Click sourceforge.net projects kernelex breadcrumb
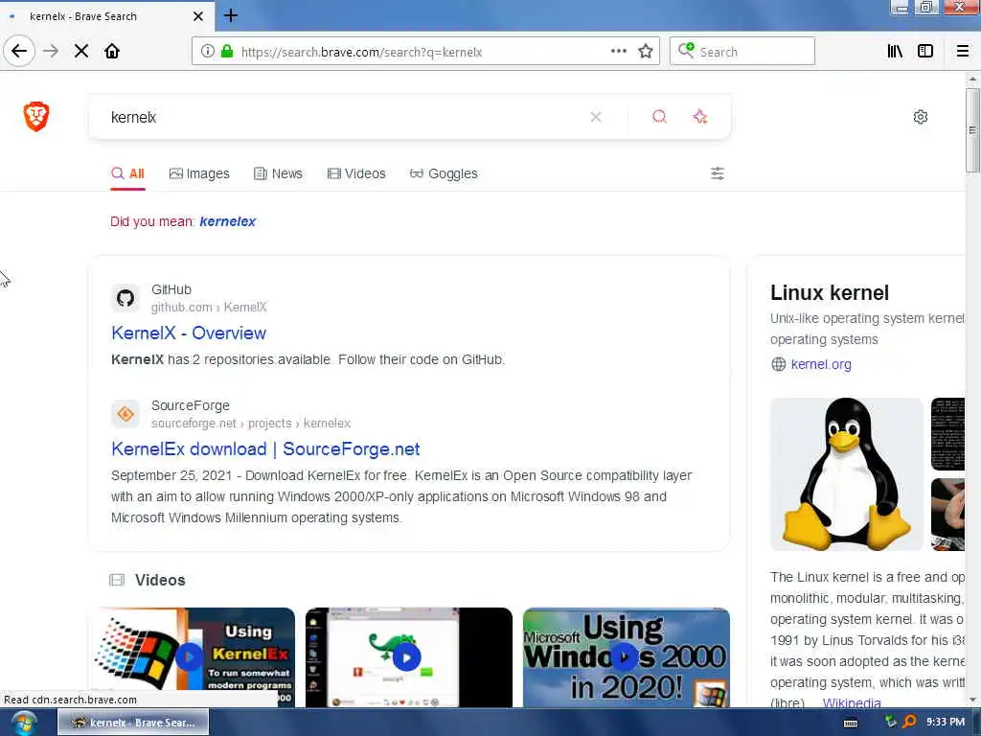This screenshot has height=736, width=981. click(251, 424)
